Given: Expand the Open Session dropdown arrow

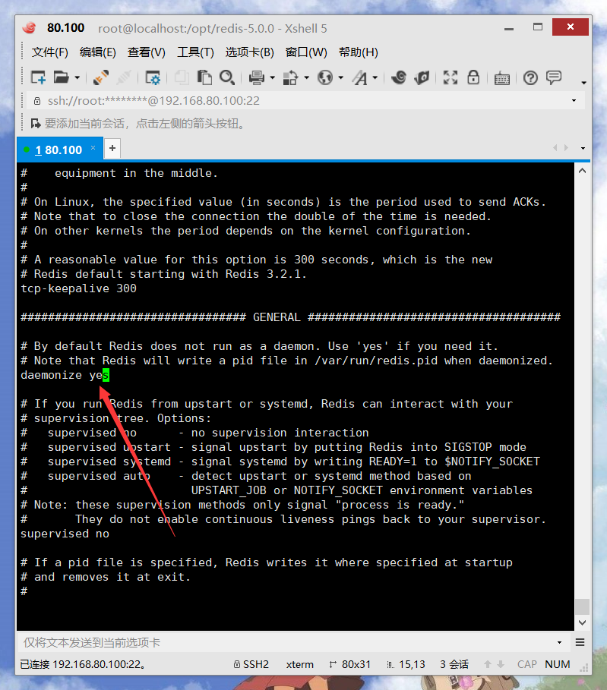Looking at the screenshot, I should 77,78.
